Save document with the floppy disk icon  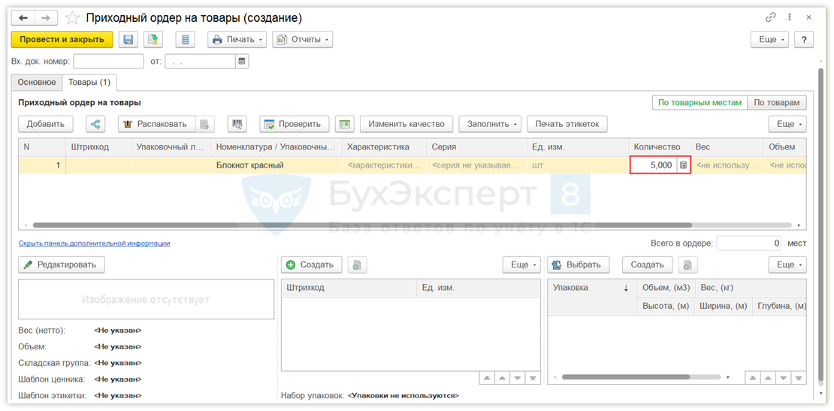(128, 39)
